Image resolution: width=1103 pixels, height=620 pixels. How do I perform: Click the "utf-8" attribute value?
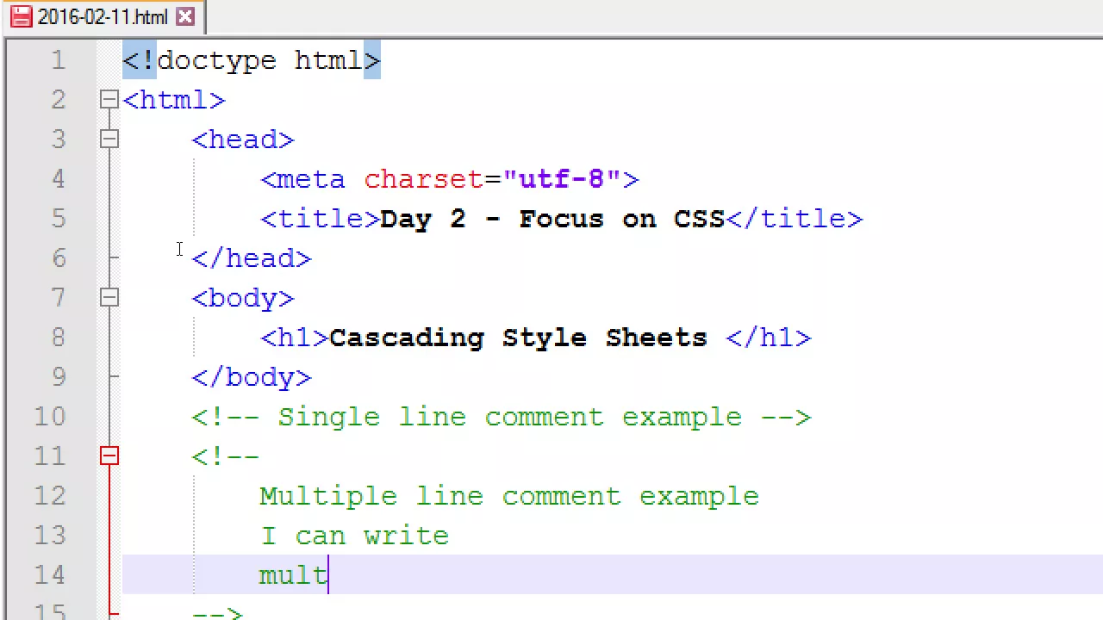click(561, 179)
